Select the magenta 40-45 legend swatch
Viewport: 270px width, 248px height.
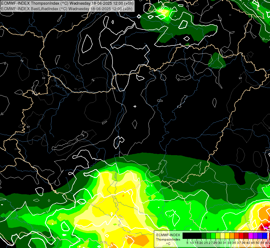251,236
